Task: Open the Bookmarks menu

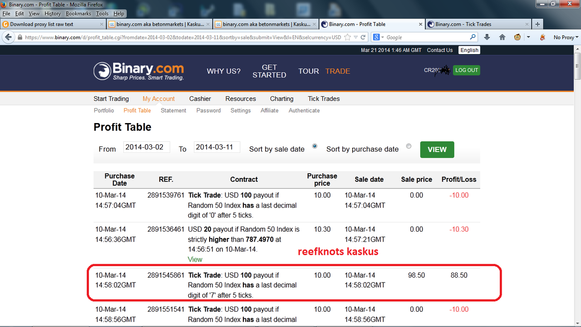Action: coord(79,14)
